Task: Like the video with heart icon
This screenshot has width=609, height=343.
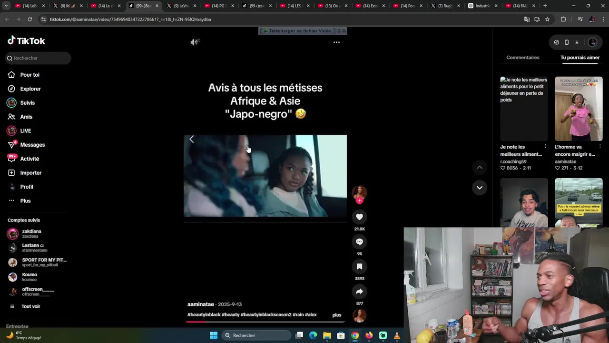Action: 359,217
